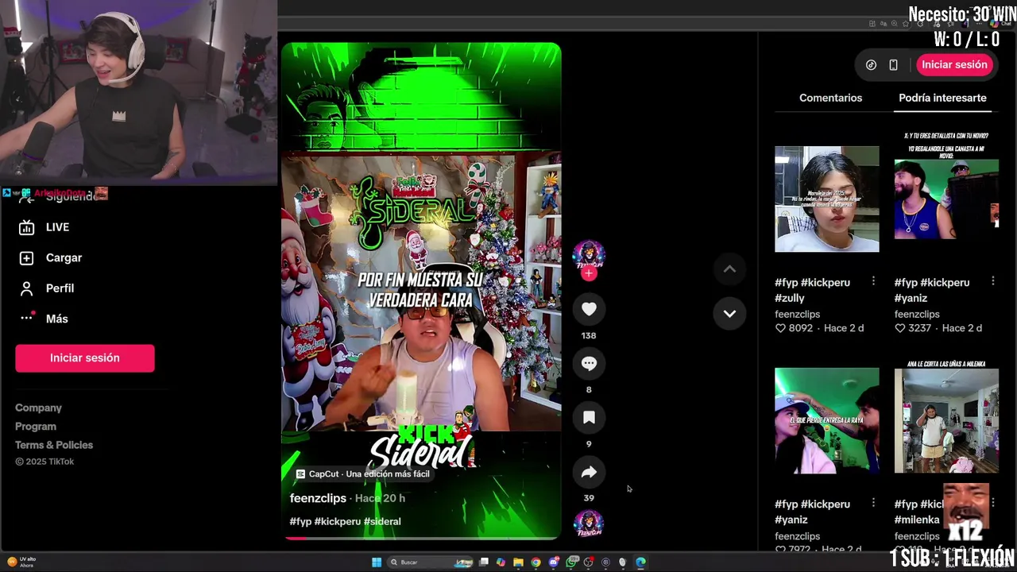Viewport: 1017px width, 572px height.
Task: Open the #kickperu hashtag in video caption
Action: 338,521
